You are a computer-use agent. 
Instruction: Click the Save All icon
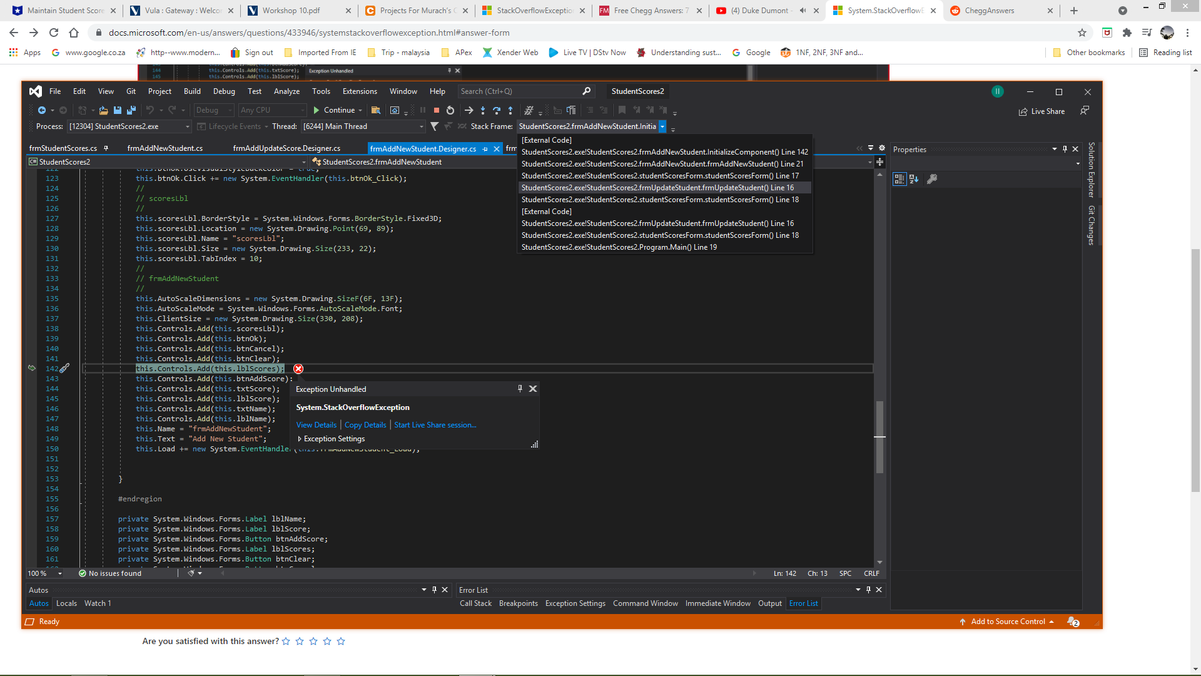click(131, 110)
